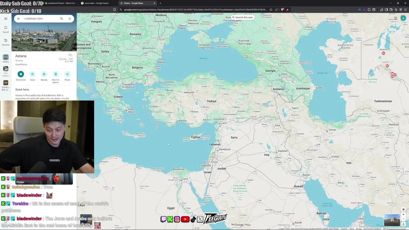Click the back arrow in search box

pyautogui.click(x=19, y=19)
